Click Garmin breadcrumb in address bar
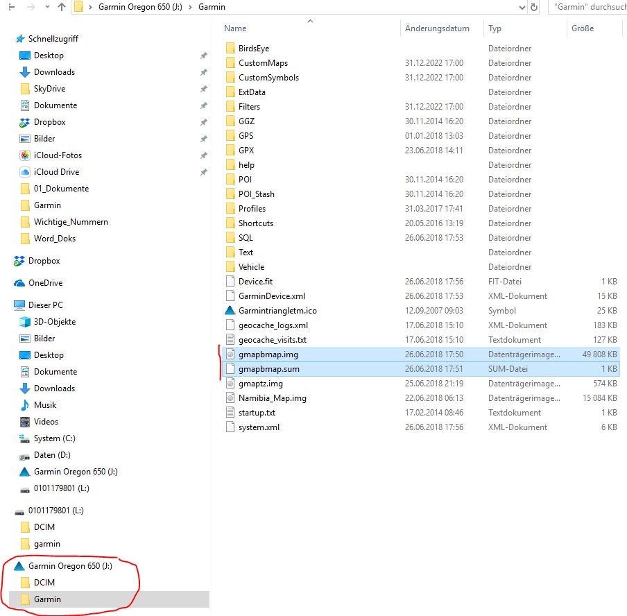This screenshot has width=627, height=616. point(212,7)
